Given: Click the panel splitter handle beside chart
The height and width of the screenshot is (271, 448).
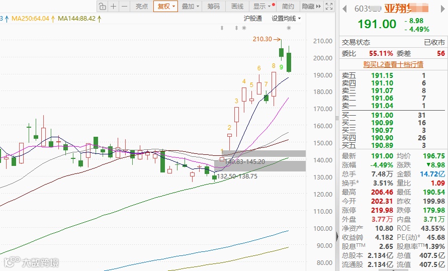Looking at the screenshot, I should tap(337, 118).
